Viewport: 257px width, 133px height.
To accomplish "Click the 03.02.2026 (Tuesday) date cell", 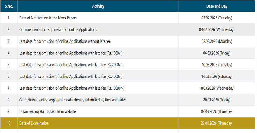I will (x=216, y=18).
